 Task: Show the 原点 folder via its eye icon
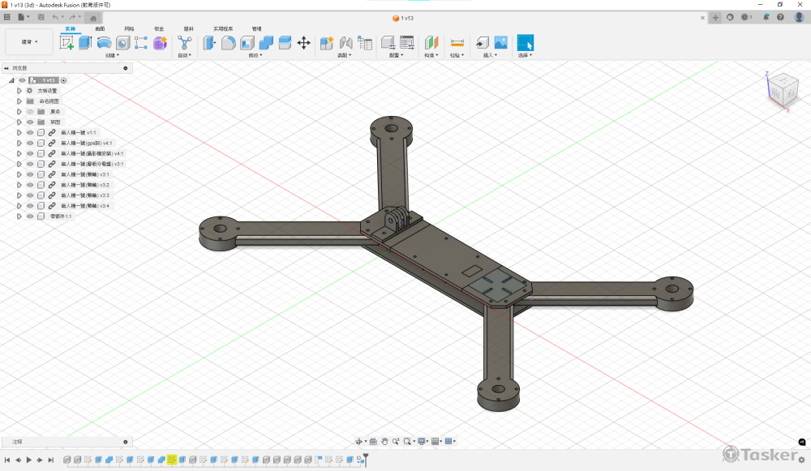pos(30,112)
